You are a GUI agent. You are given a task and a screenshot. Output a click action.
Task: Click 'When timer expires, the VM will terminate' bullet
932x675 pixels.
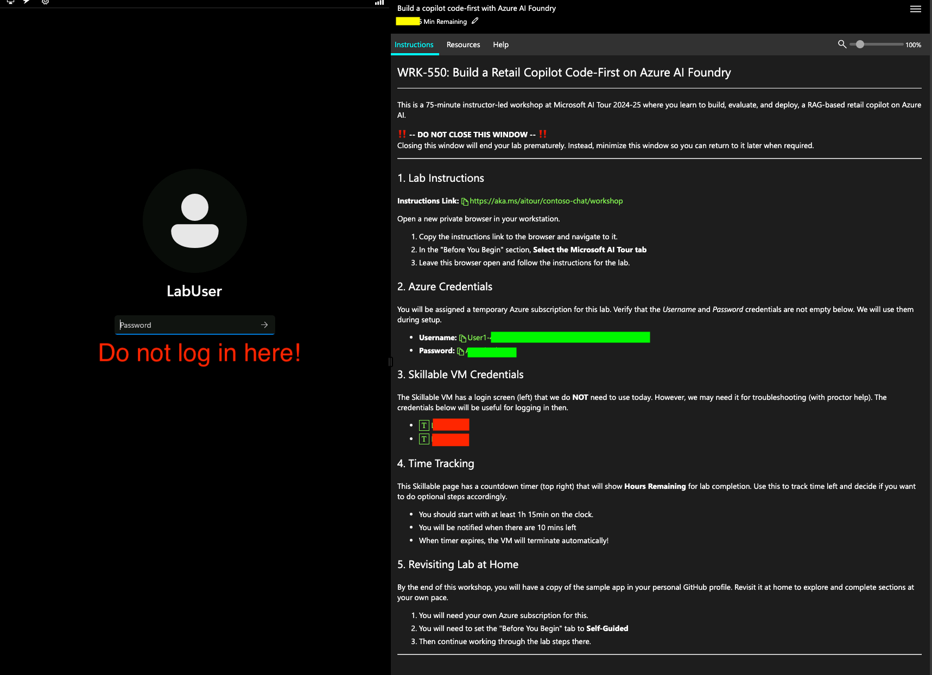pos(513,541)
